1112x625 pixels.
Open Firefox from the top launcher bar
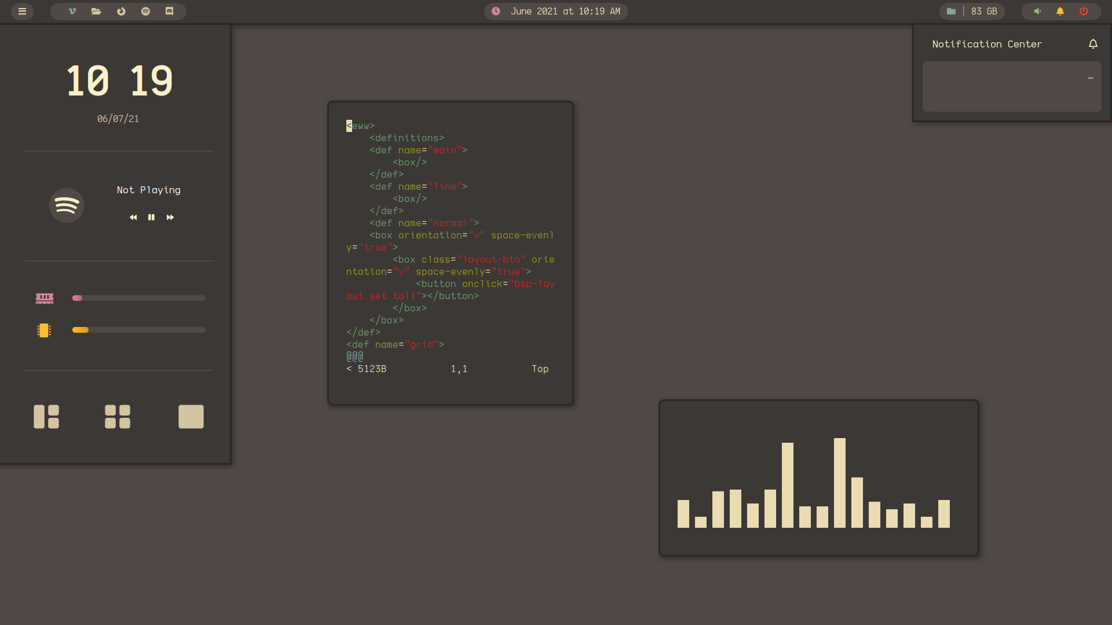point(121,11)
